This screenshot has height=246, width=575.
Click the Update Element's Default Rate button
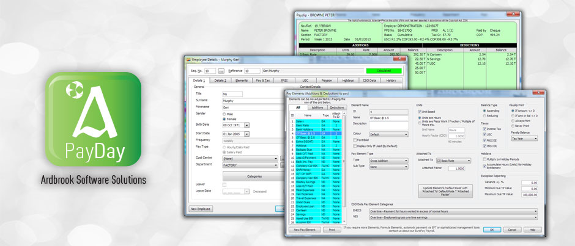click(445, 191)
